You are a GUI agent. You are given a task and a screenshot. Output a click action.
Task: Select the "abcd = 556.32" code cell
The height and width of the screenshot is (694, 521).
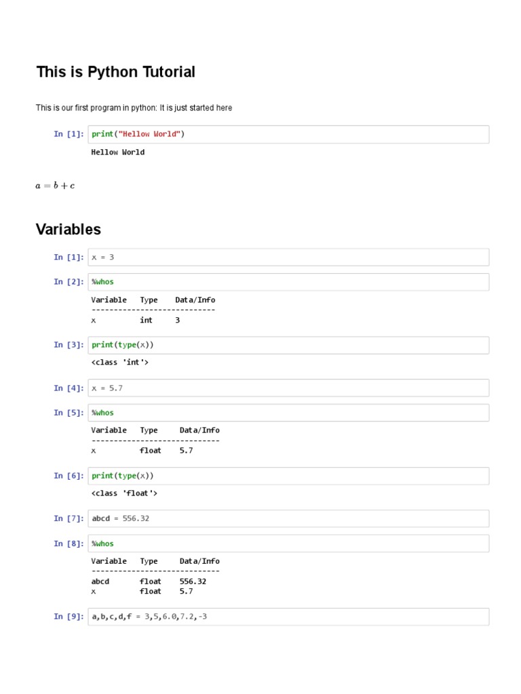[288, 519]
